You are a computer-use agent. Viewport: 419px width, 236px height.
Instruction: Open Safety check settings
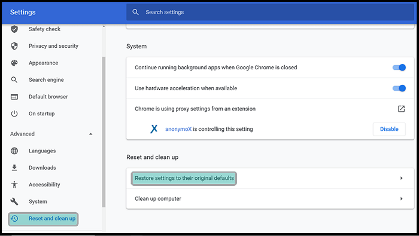pos(45,29)
